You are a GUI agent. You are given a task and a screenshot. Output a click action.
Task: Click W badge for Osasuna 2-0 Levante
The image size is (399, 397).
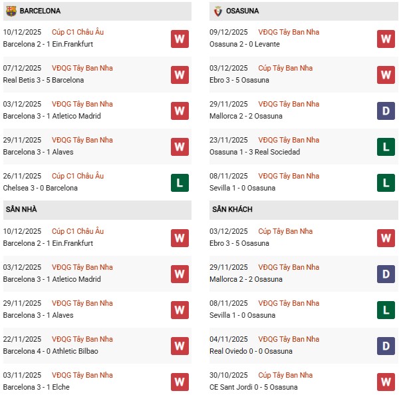coord(386,39)
